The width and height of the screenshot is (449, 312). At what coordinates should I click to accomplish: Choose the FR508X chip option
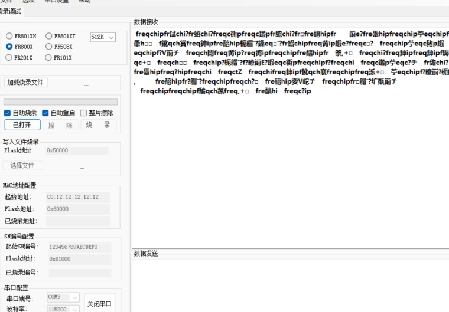(49, 47)
